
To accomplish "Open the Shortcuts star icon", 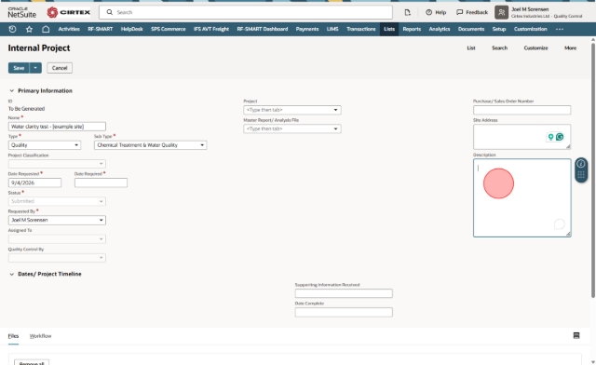I will (29, 29).
